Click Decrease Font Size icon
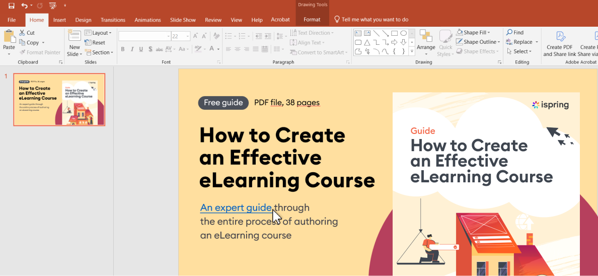The height and width of the screenshot is (276, 598). coord(205,36)
